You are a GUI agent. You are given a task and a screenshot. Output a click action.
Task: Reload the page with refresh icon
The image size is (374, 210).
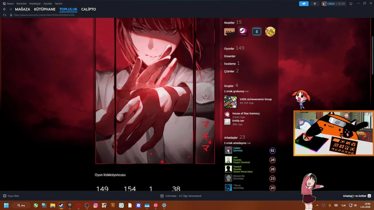[x=4, y=15]
